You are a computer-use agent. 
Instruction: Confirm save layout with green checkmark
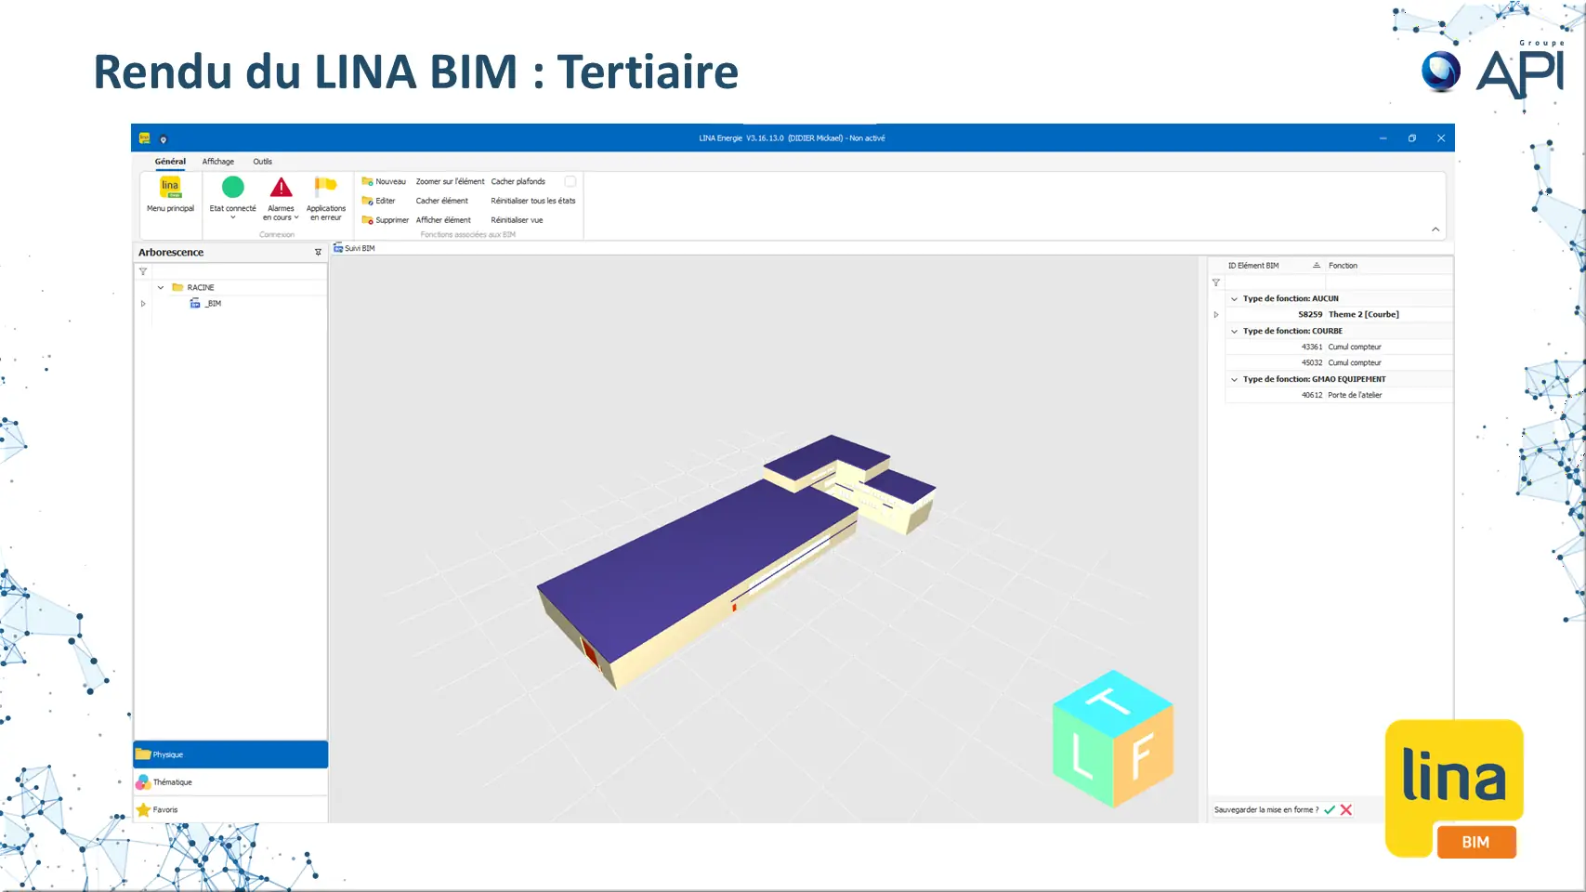pyautogui.click(x=1330, y=810)
